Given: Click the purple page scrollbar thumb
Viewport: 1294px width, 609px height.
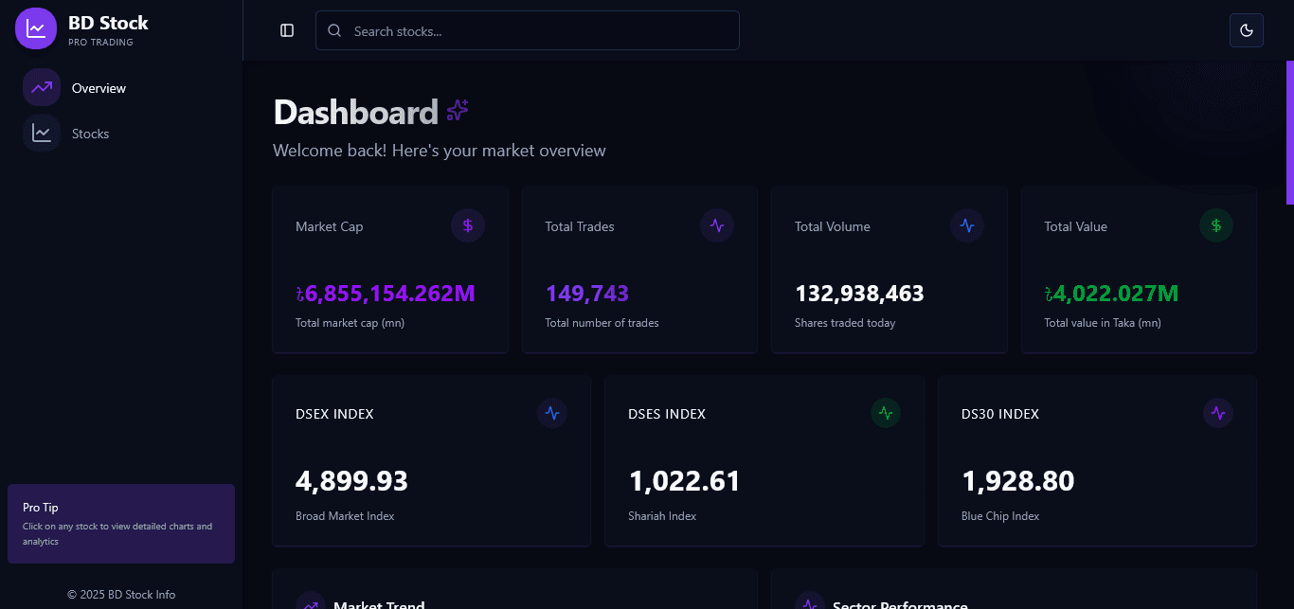Looking at the screenshot, I should pos(1289,133).
